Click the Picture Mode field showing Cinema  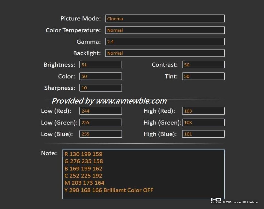tap(165, 19)
